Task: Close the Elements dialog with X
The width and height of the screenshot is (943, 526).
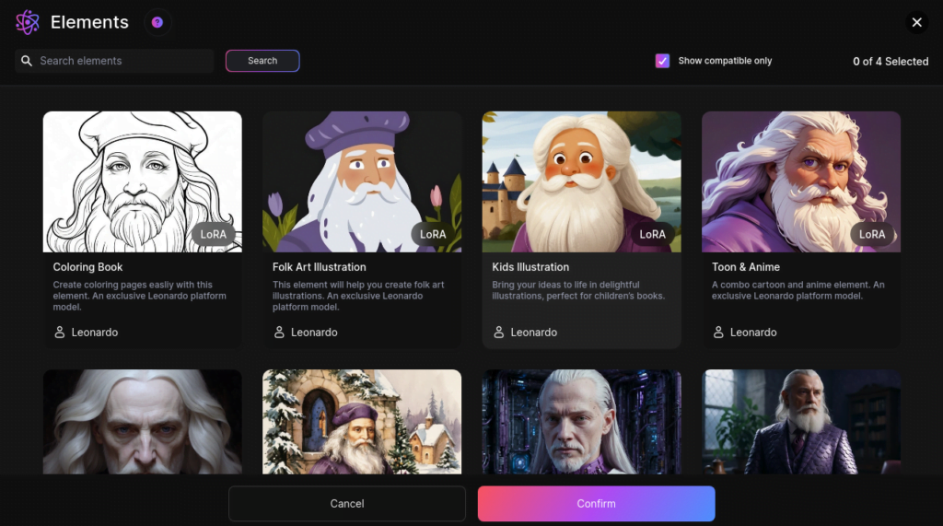Action: pos(916,22)
